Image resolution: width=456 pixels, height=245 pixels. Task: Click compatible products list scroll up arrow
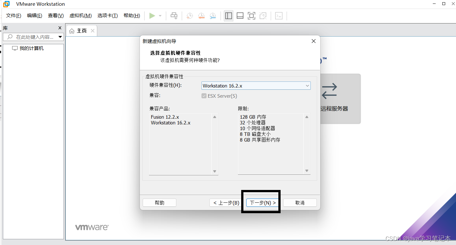(x=215, y=117)
